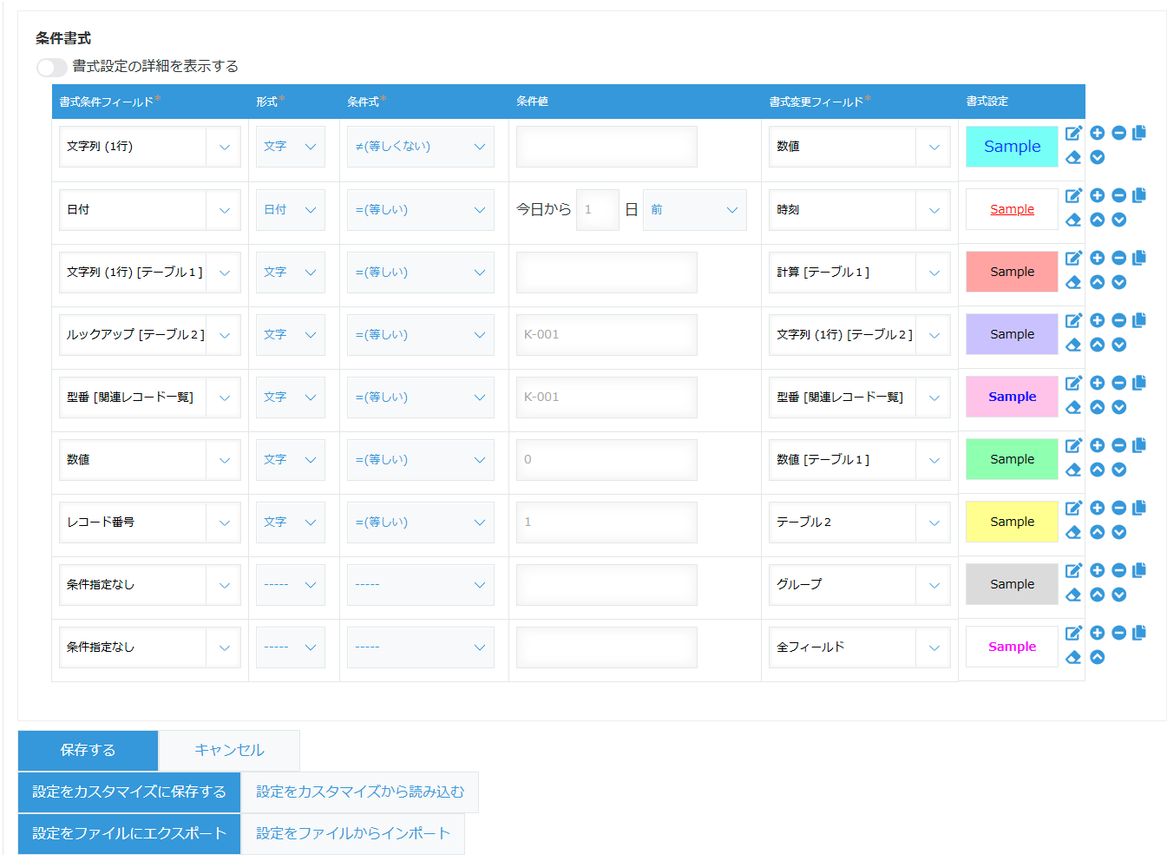Remove the salmon Sample row with minus icon
The width and height of the screenshot is (1167, 861).
1118,258
